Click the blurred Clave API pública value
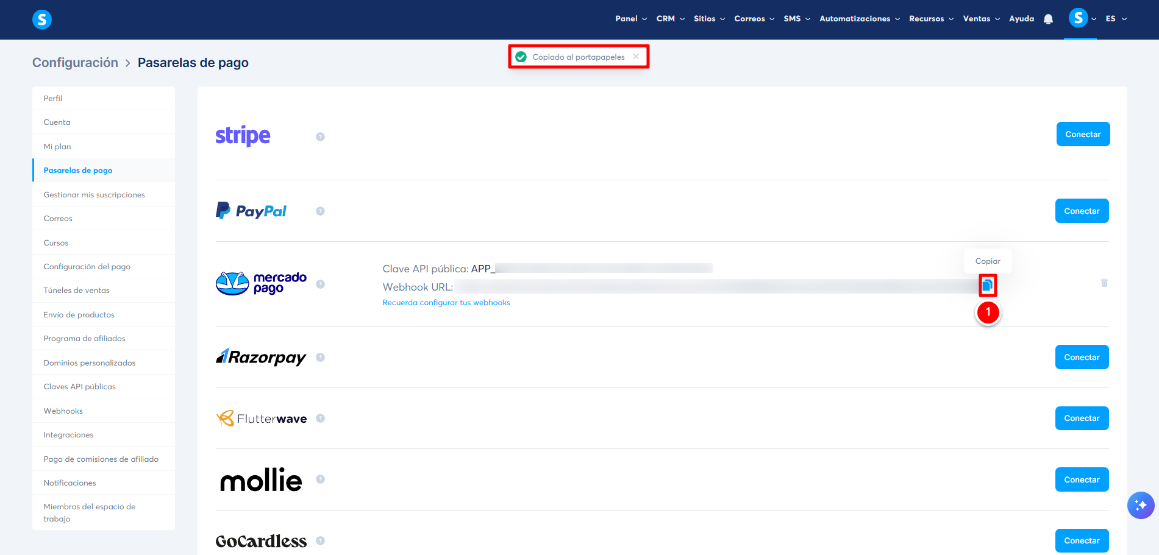 tap(604, 268)
